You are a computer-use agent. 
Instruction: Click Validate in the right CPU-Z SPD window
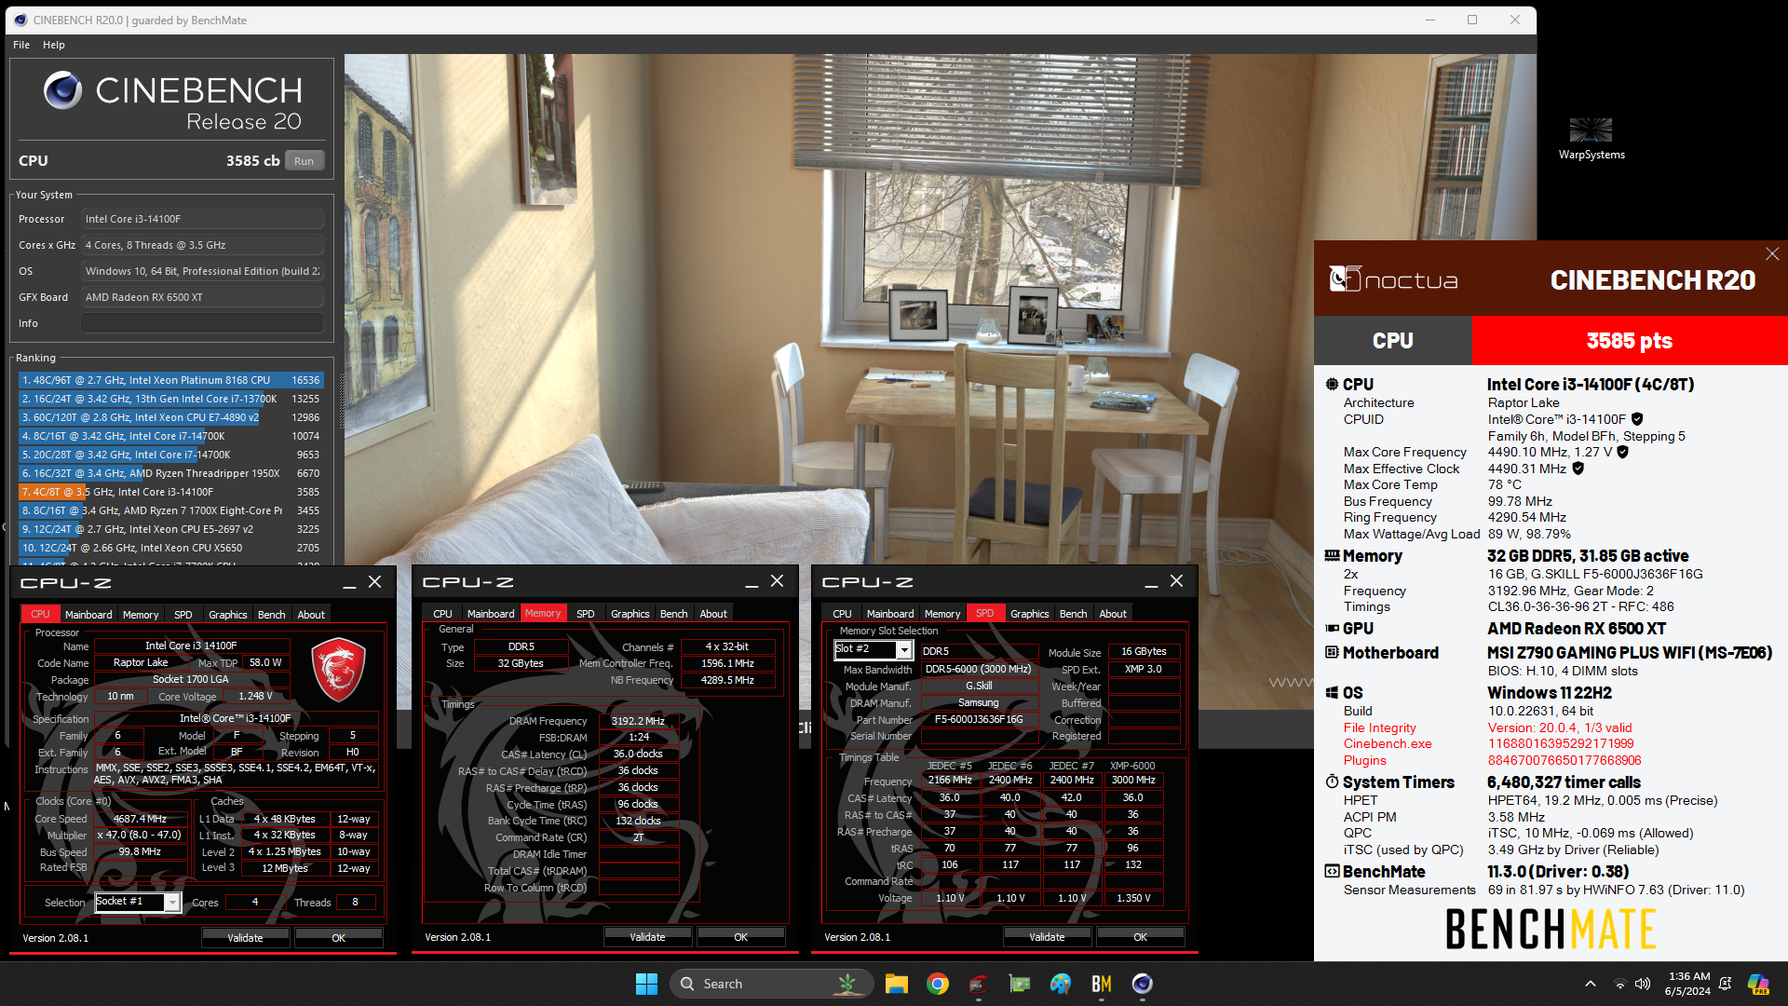tap(1047, 937)
